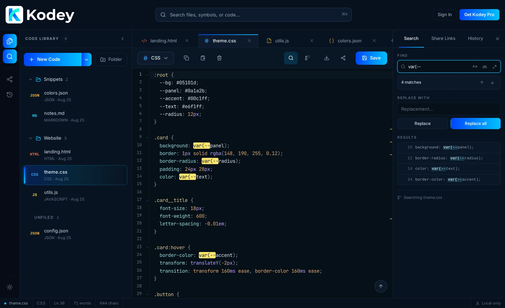Viewport: 505px width, 308px height.
Task: Download the file with the download icon
Action: click(326, 58)
